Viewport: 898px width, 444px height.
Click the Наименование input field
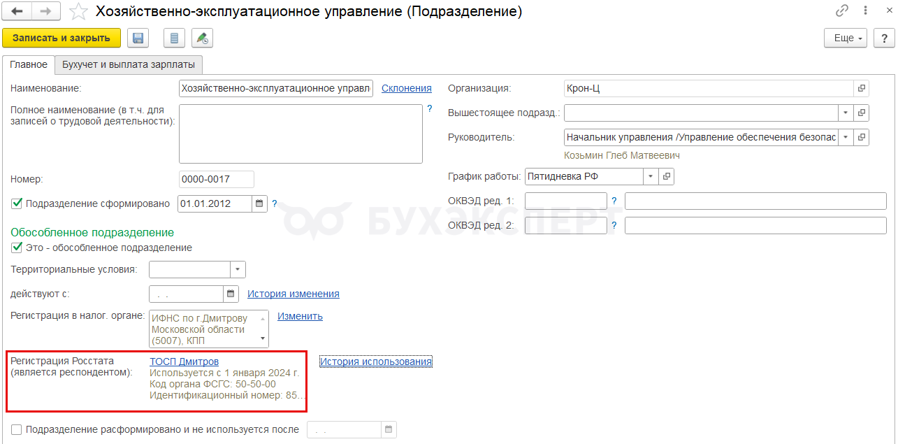[x=276, y=88]
